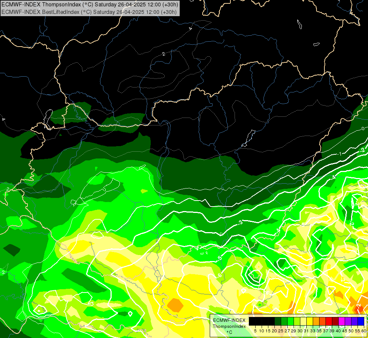Click the legend tick label 37

326,331
